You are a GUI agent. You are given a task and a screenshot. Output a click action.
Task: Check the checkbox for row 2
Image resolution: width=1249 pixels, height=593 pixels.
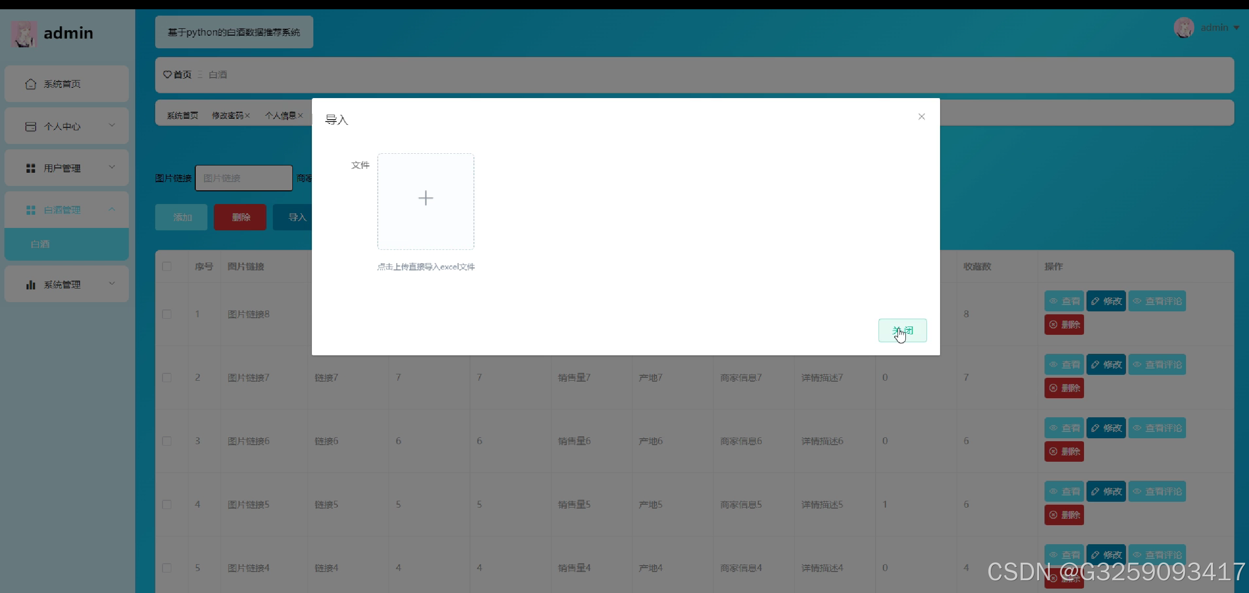click(x=167, y=378)
